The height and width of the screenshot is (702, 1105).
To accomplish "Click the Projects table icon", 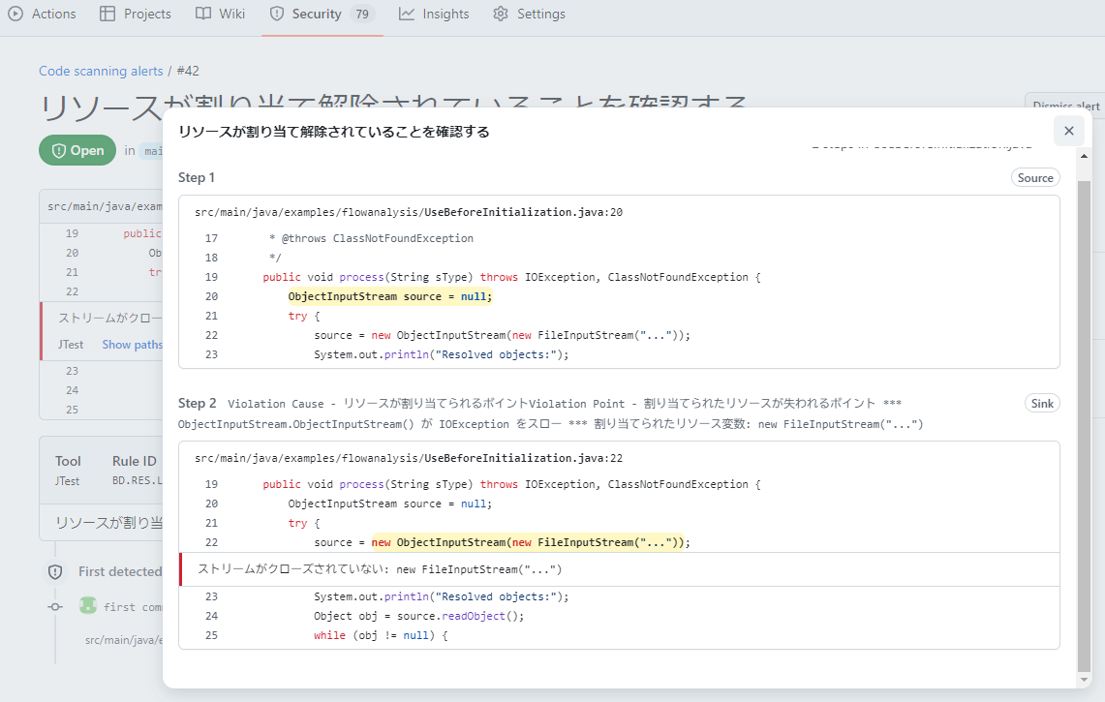I will [107, 14].
